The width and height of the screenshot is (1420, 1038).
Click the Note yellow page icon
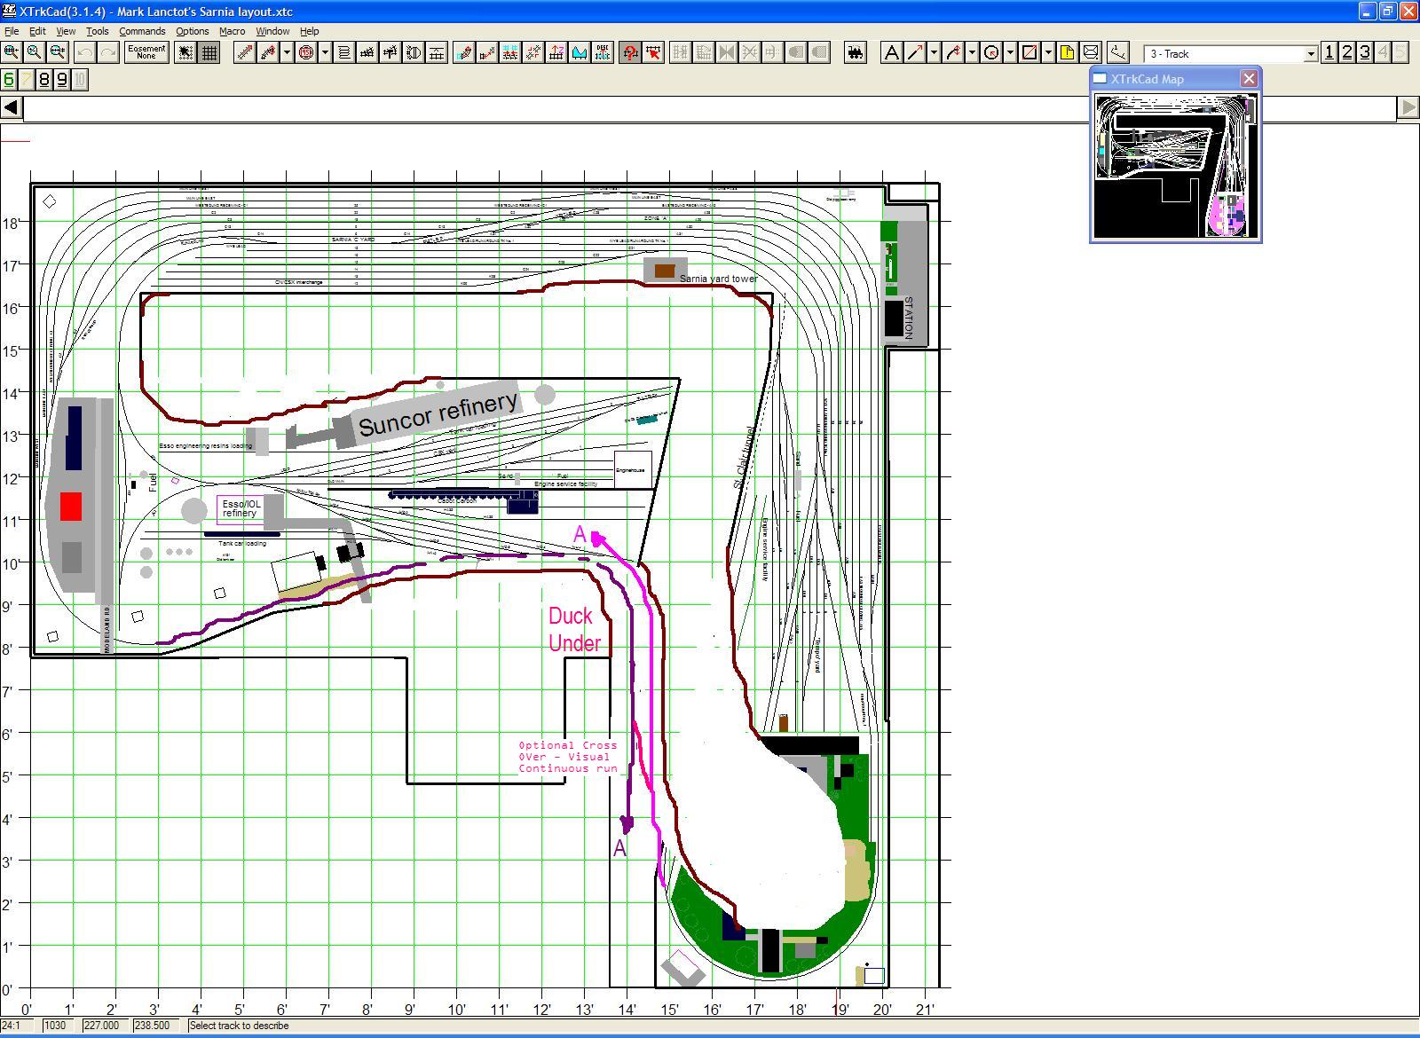tap(1067, 53)
